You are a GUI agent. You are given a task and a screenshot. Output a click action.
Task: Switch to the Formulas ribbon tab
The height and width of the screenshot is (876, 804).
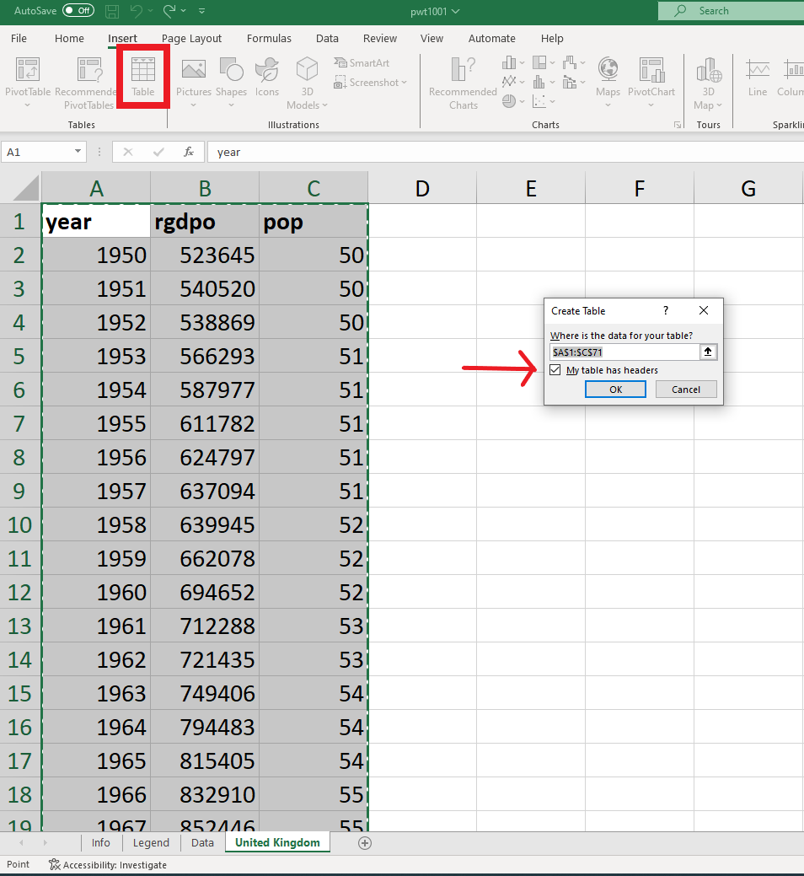pyautogui.click(x=269, y=39)
